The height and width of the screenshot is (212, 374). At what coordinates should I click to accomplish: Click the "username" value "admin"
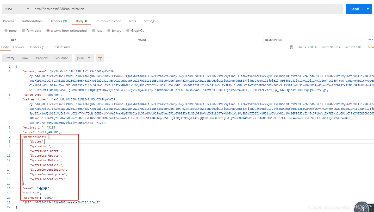pos(49,198)
